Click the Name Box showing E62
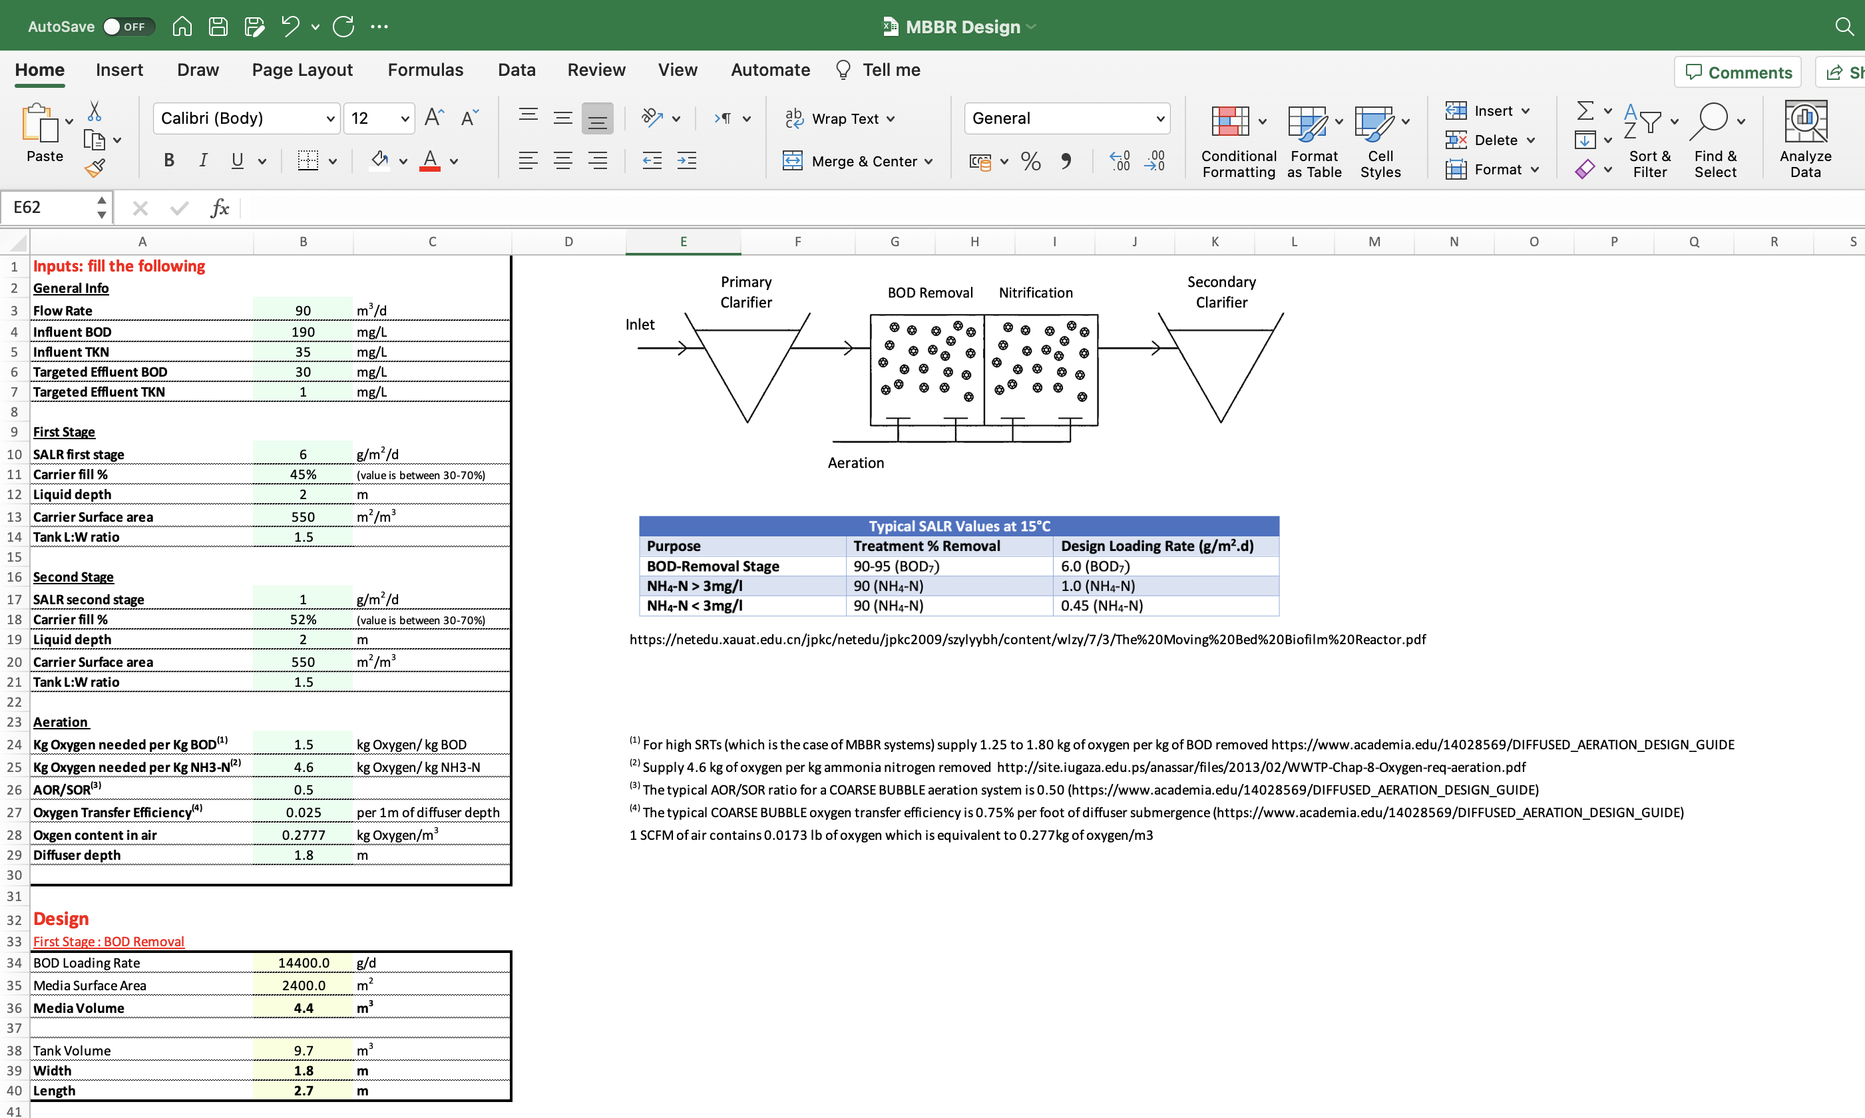 click(50, 207)
